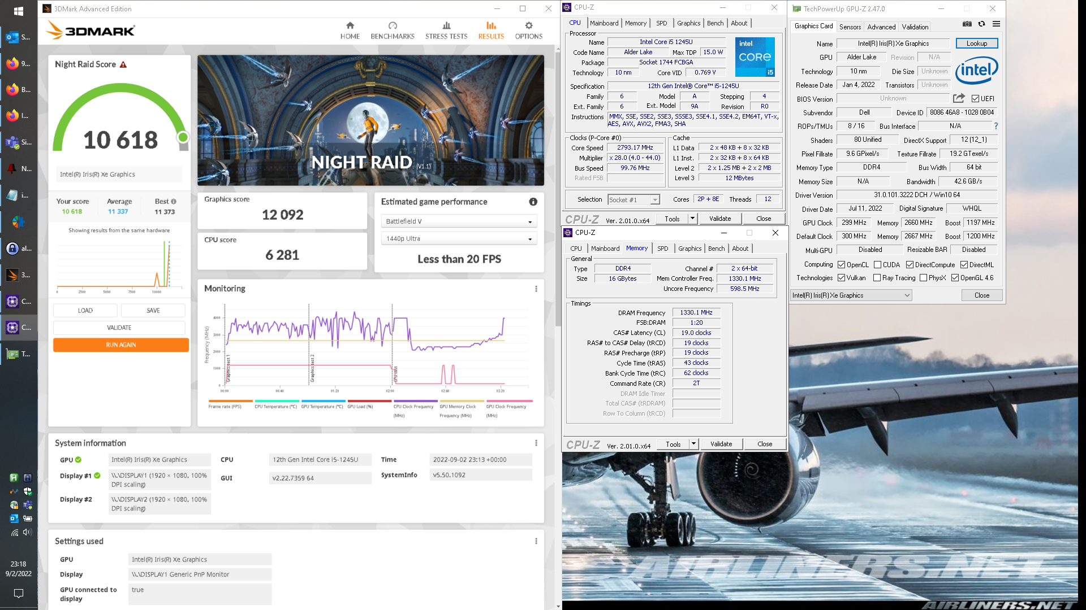
Task: Click LOAD button in 3DMark
Action: 85,311
